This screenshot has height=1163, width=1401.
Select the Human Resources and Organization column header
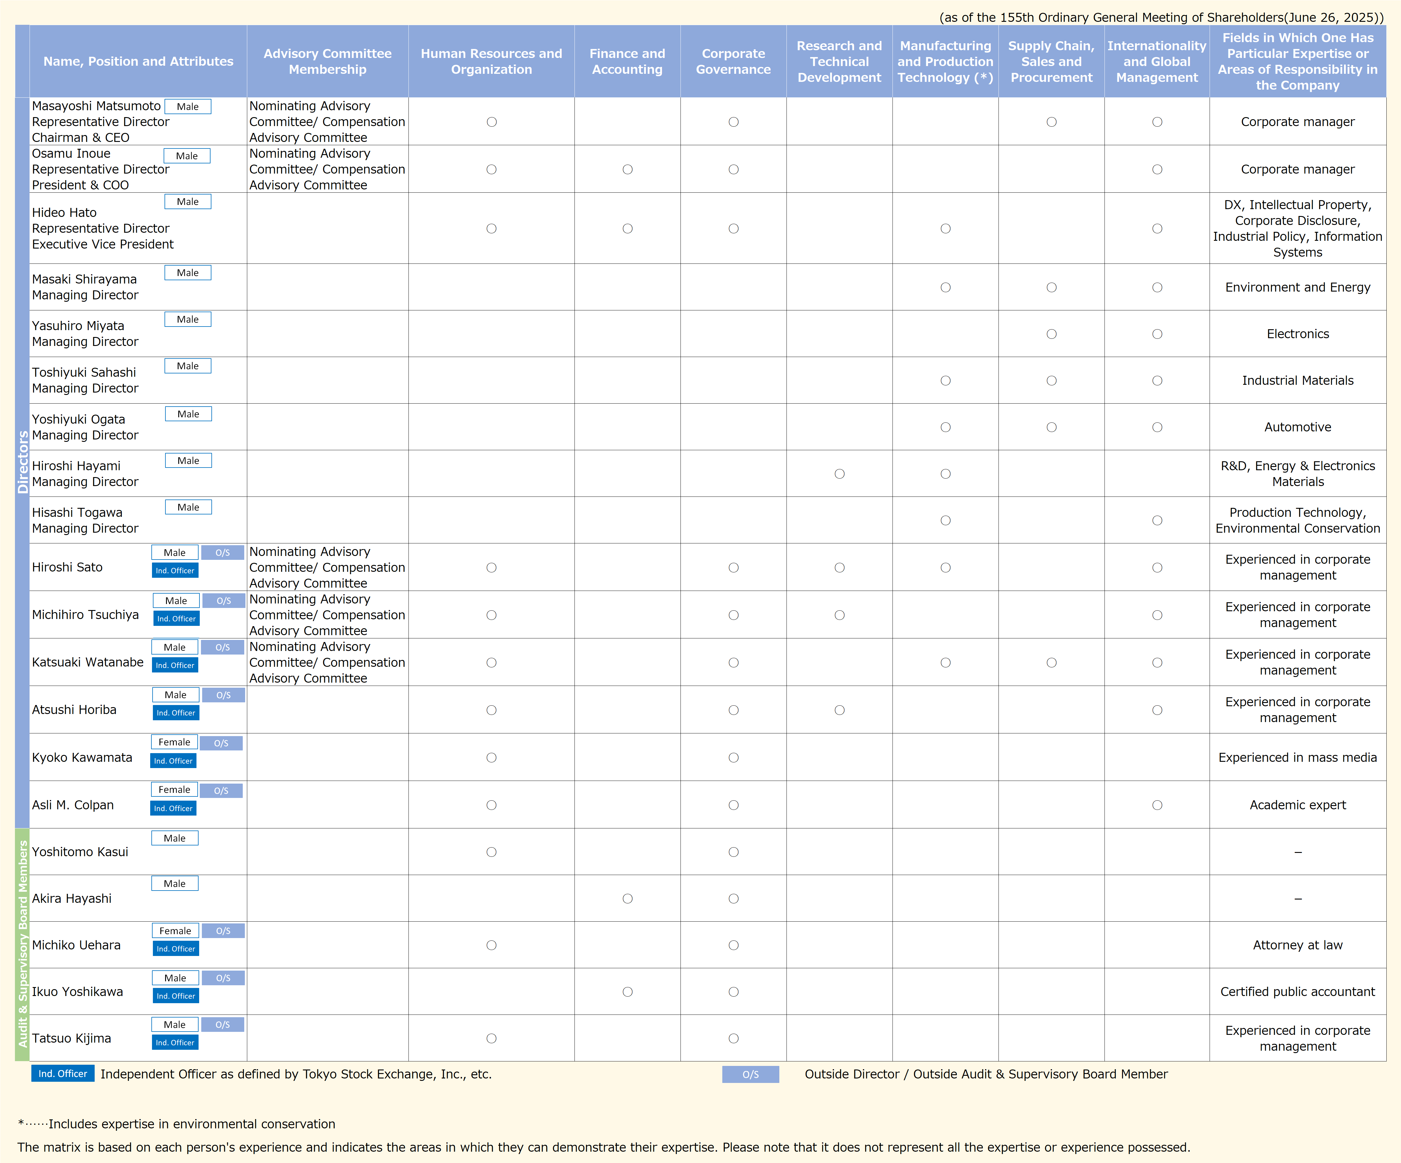click(x=491, y=62)
